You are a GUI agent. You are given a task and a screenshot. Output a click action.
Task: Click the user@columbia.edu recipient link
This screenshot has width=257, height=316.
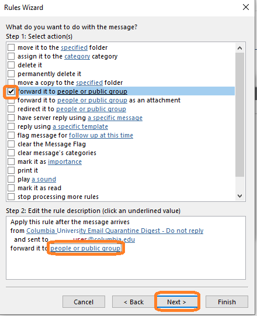(x=104, y=239)
